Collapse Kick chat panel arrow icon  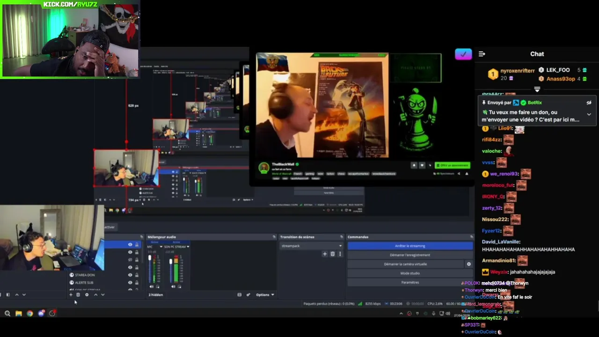482,54
